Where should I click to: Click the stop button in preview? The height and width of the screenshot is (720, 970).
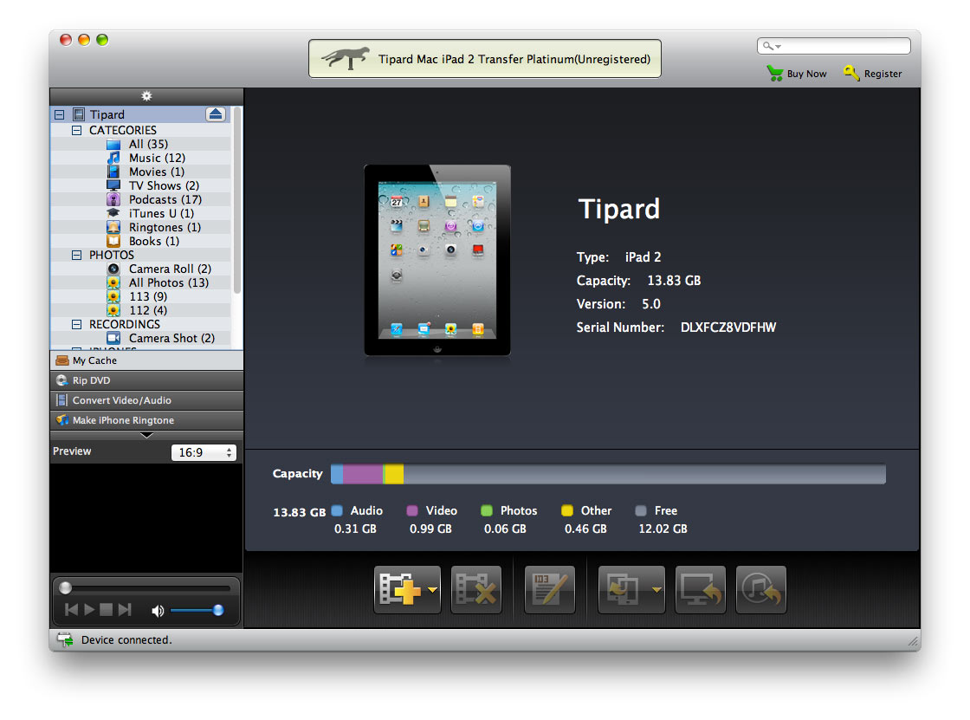click(x=107, y=610)
